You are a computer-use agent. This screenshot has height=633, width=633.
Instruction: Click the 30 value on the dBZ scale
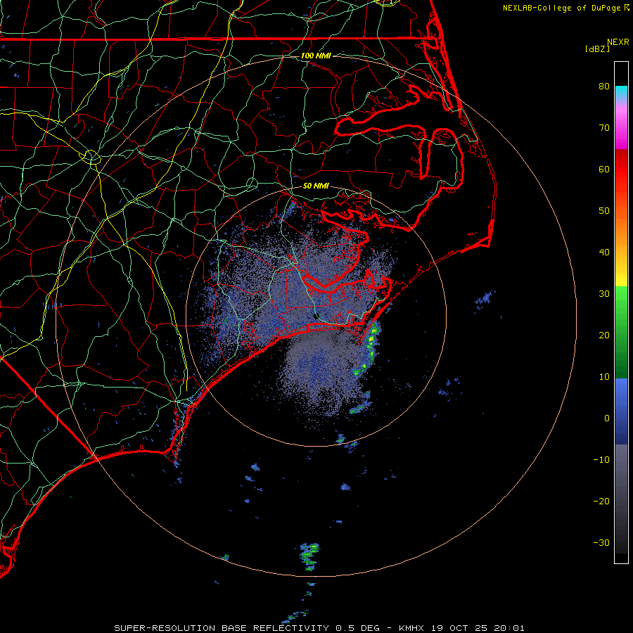pyautogui.click(x=604, y=294)
